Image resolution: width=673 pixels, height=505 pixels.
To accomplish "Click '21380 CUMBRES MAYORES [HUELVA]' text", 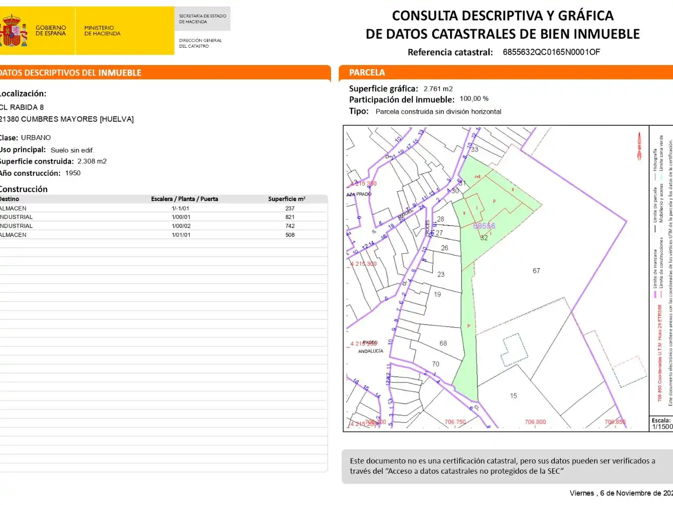I will (x=67, y=119).
